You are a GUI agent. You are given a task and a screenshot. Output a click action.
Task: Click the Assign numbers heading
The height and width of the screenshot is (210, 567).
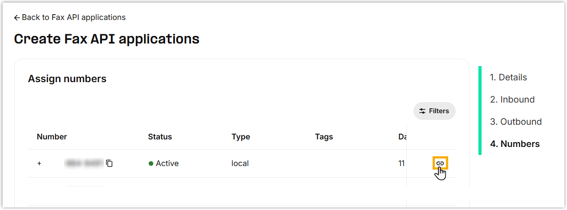coord(67,79)
